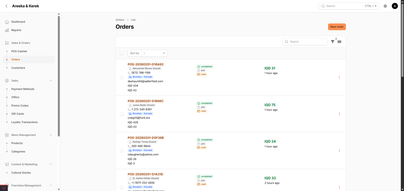Viewport: 404px width, 191px height.
Task: Click the pos bag icon on order D0F36B
Action: click(x=199, y=144)
